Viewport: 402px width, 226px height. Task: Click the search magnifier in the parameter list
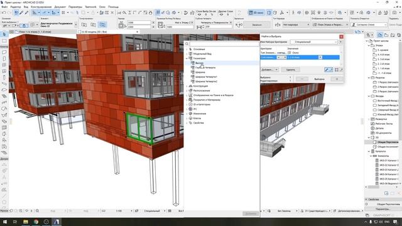point(187,44)
